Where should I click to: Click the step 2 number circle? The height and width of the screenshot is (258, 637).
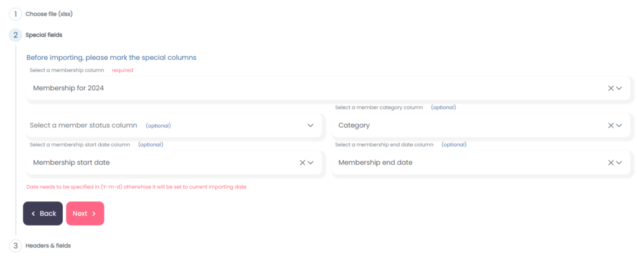coord(16,35)
